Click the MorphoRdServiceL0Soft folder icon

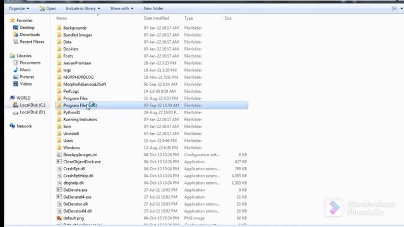tap(59, 84)
